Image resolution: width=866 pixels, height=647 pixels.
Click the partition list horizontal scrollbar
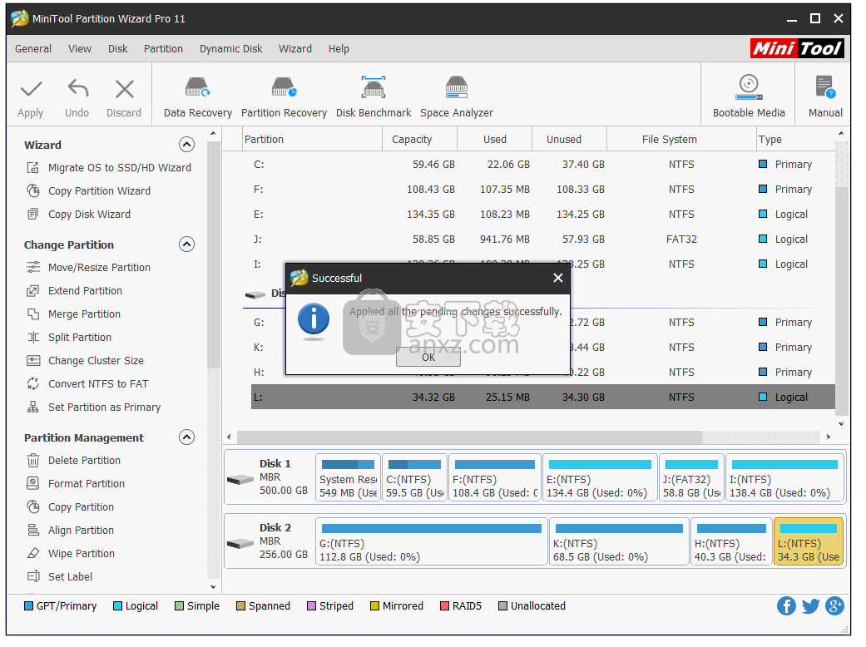(469, 437)
